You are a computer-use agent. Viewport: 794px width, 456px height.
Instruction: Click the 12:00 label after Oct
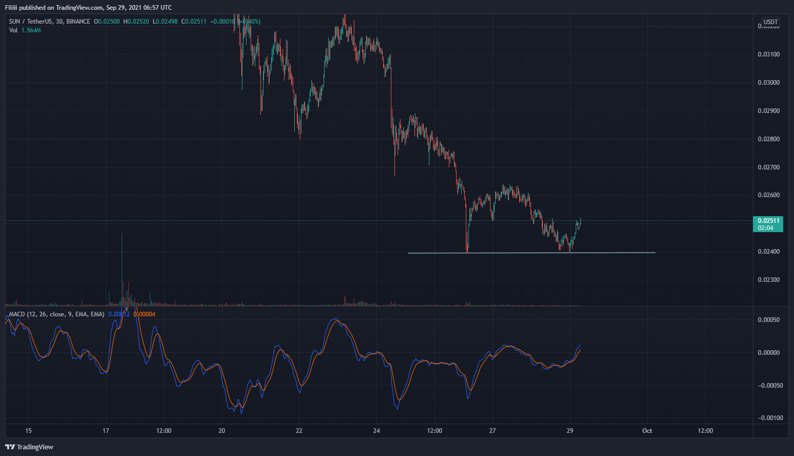point(705,431)
